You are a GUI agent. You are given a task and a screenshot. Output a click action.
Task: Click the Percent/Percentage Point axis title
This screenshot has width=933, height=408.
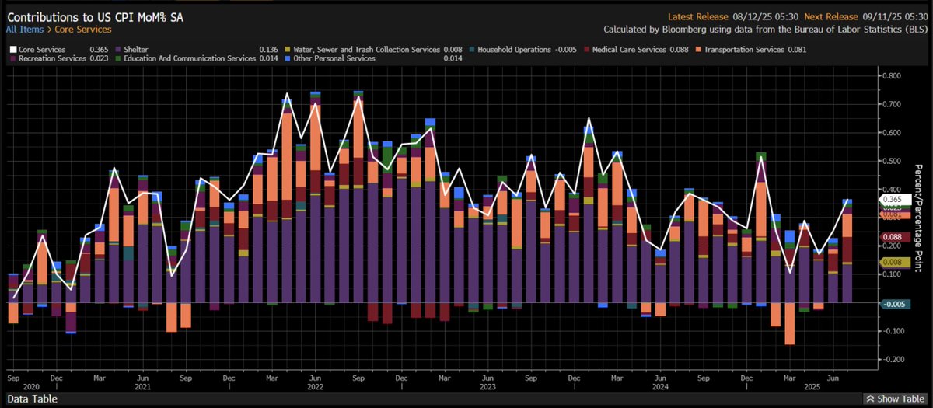[919, 218]
